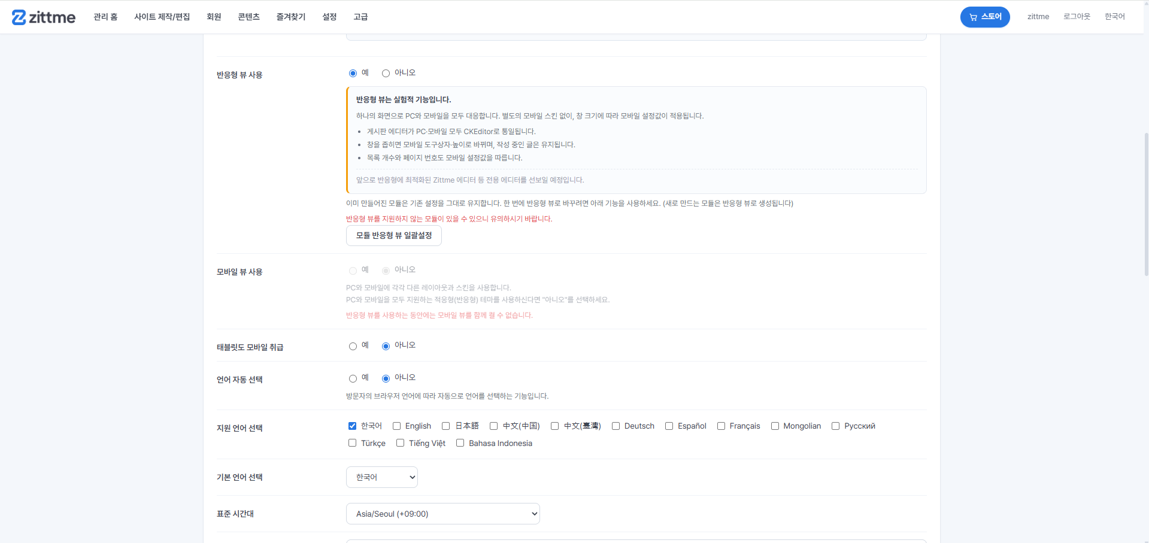
Task: Open the 표준 시간대 Asia/Seoul dropdown
Action: 443,514
